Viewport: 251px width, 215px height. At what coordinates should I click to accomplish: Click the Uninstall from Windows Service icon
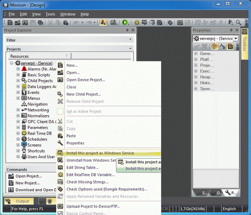coord(60,160)
